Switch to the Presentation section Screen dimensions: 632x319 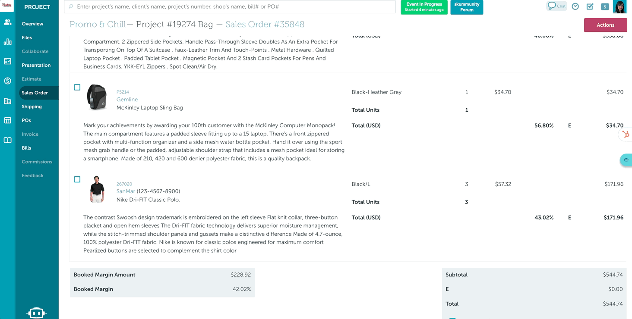[36, 65]
